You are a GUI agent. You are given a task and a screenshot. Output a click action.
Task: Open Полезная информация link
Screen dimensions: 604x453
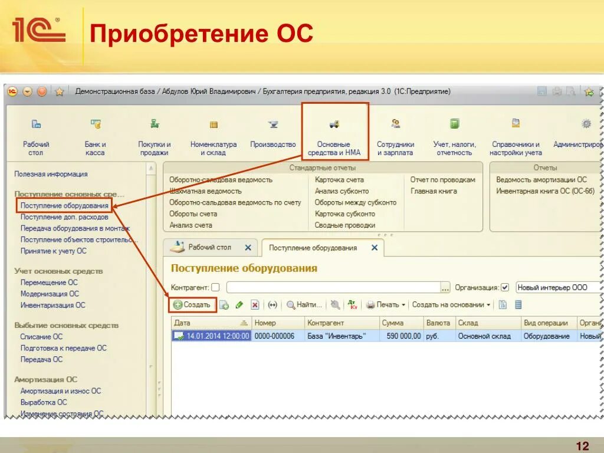(x=51, y=174)
